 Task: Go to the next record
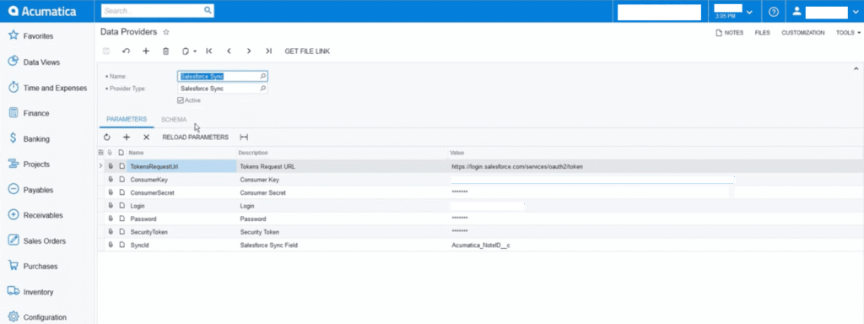[249, 51]
